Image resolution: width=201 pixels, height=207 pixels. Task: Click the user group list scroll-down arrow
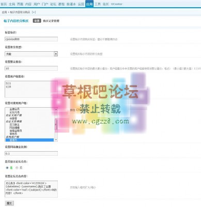click(x=56, y=140)
